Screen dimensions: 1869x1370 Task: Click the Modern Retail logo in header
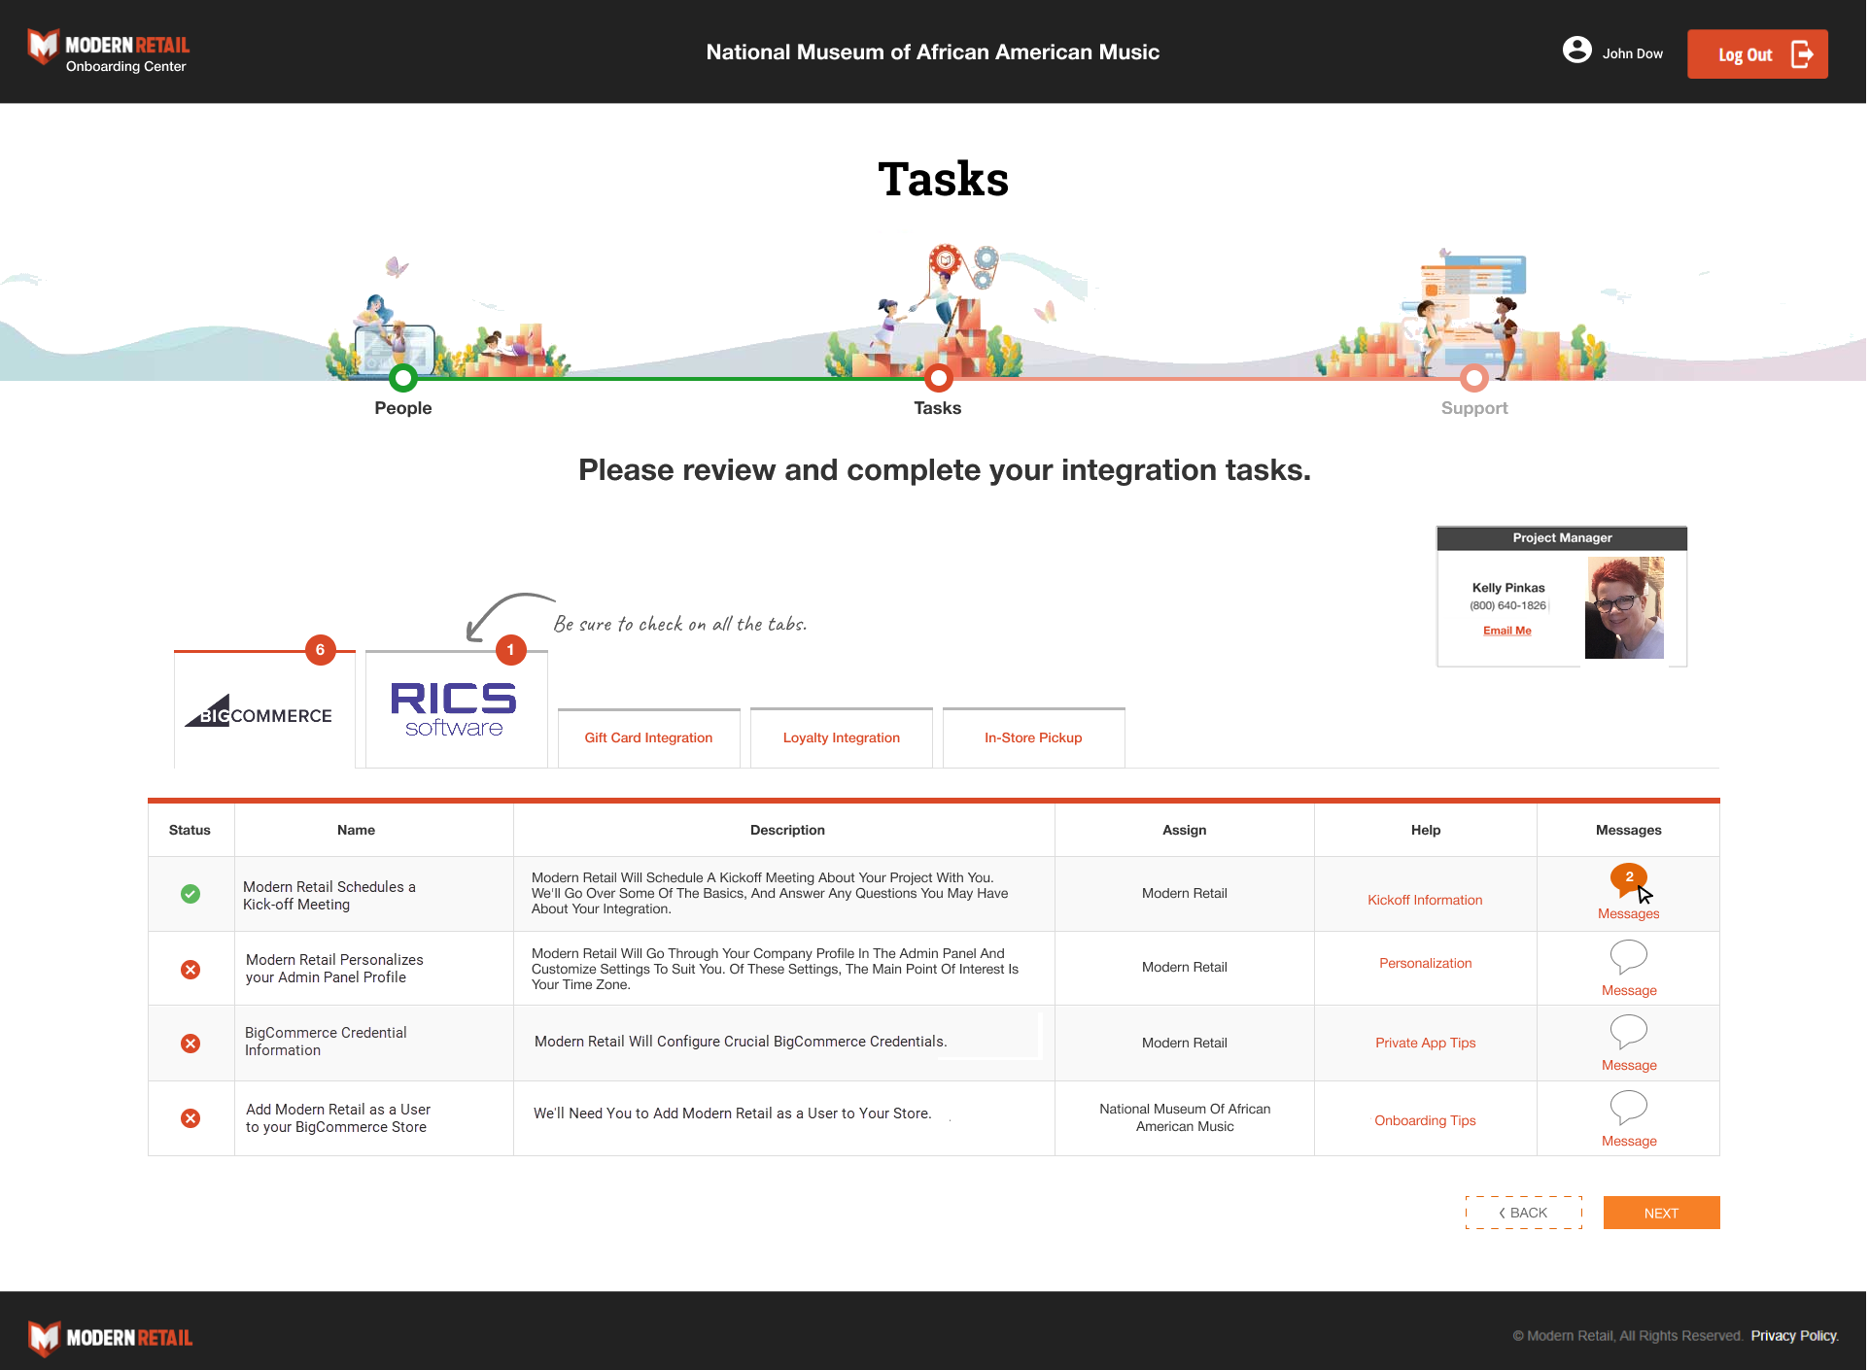pyautogui.click(x=109, y=50)
